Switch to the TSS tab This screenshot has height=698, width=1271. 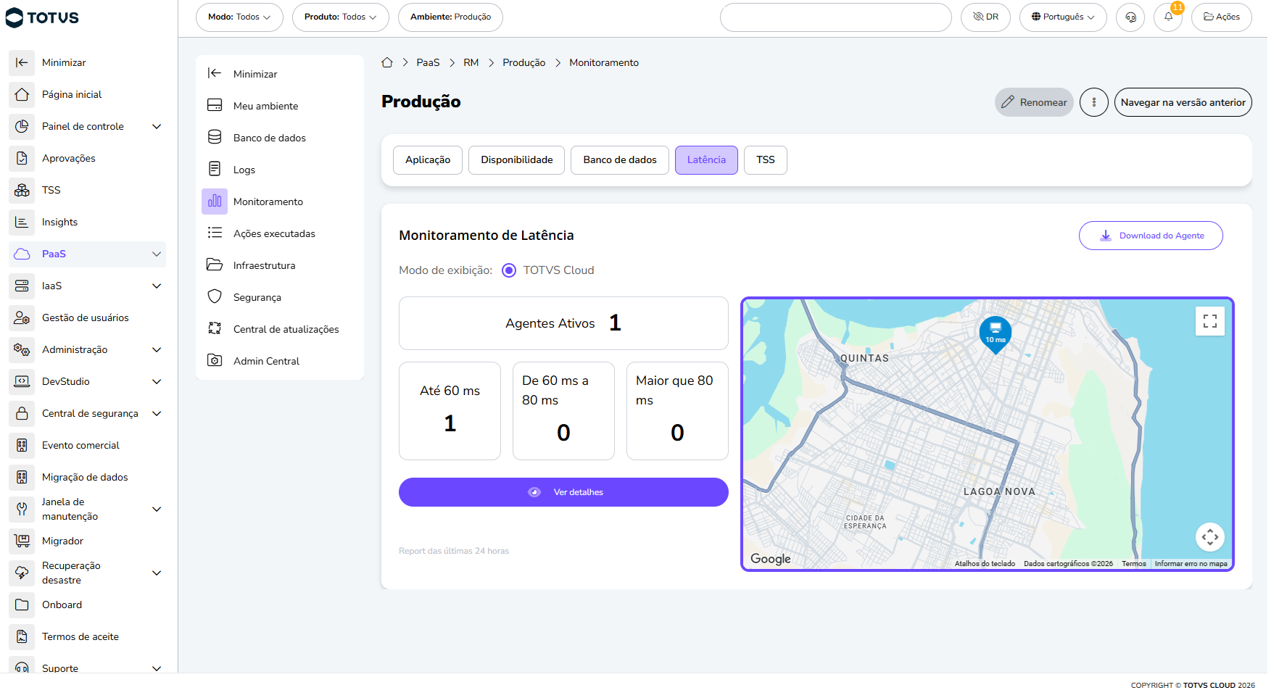tap(766, 160)
